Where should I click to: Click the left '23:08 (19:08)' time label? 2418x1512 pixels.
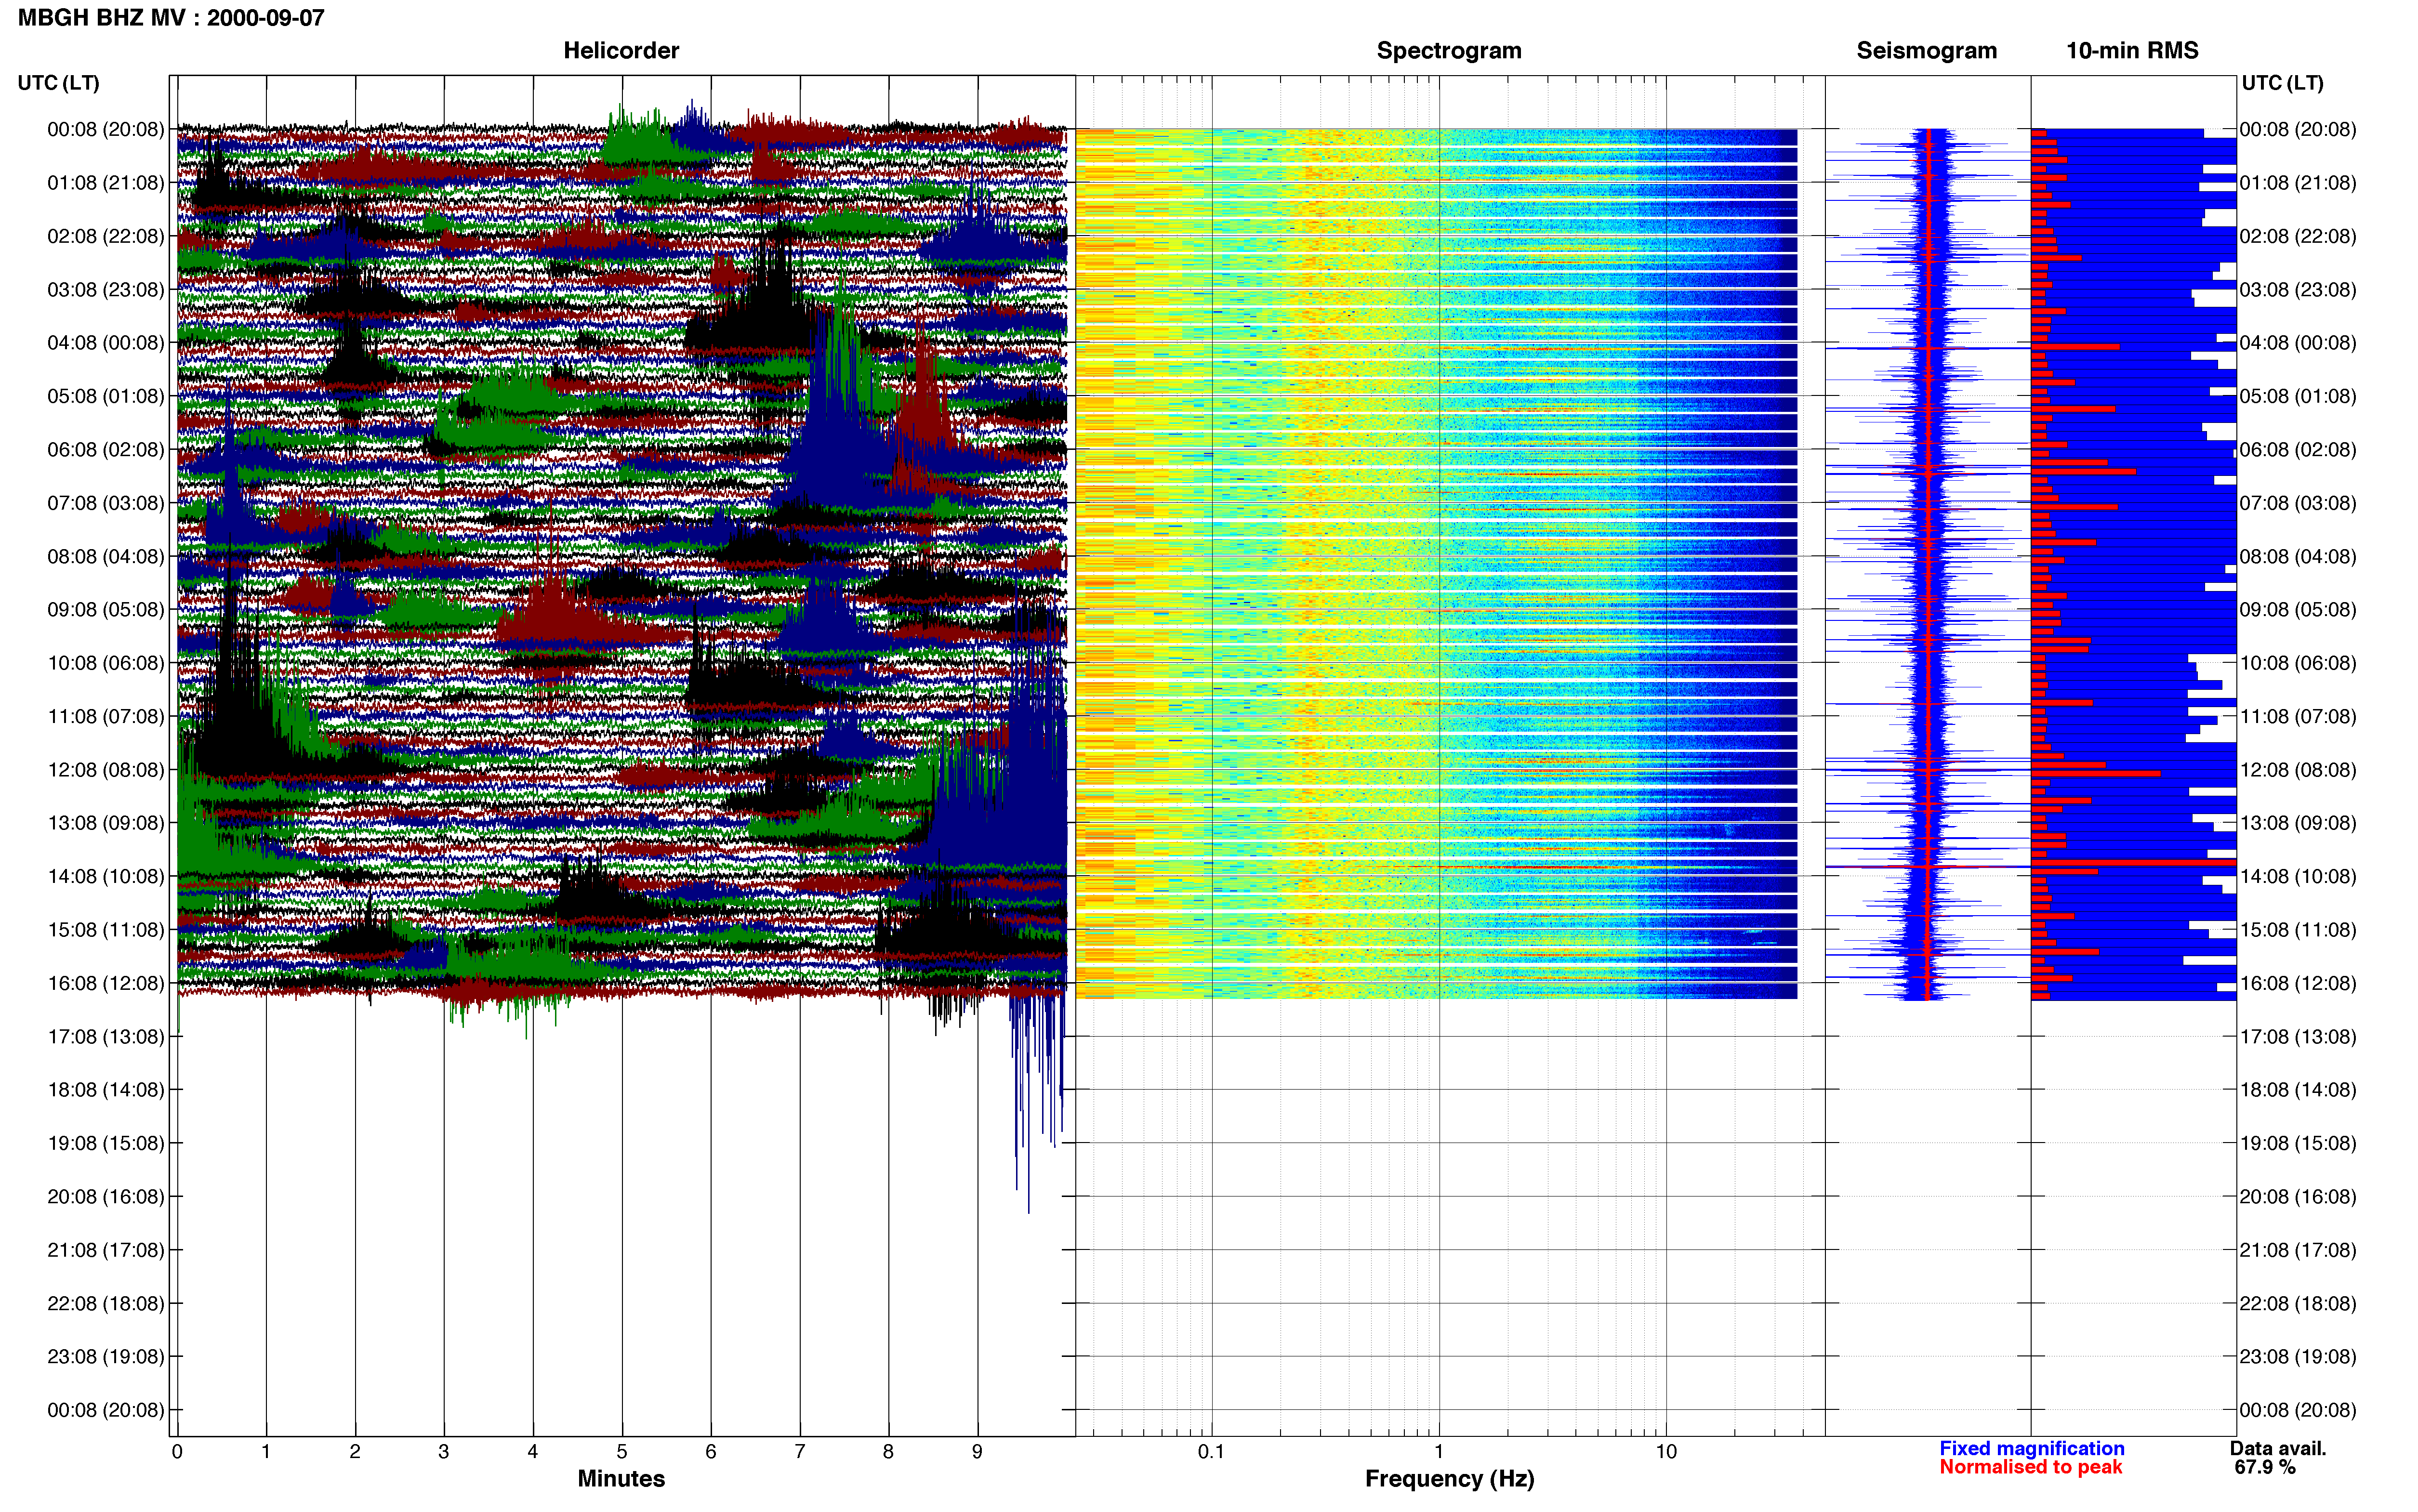pos(106,1356)
